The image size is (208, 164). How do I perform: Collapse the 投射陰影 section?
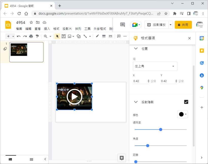tap(136, 102)
